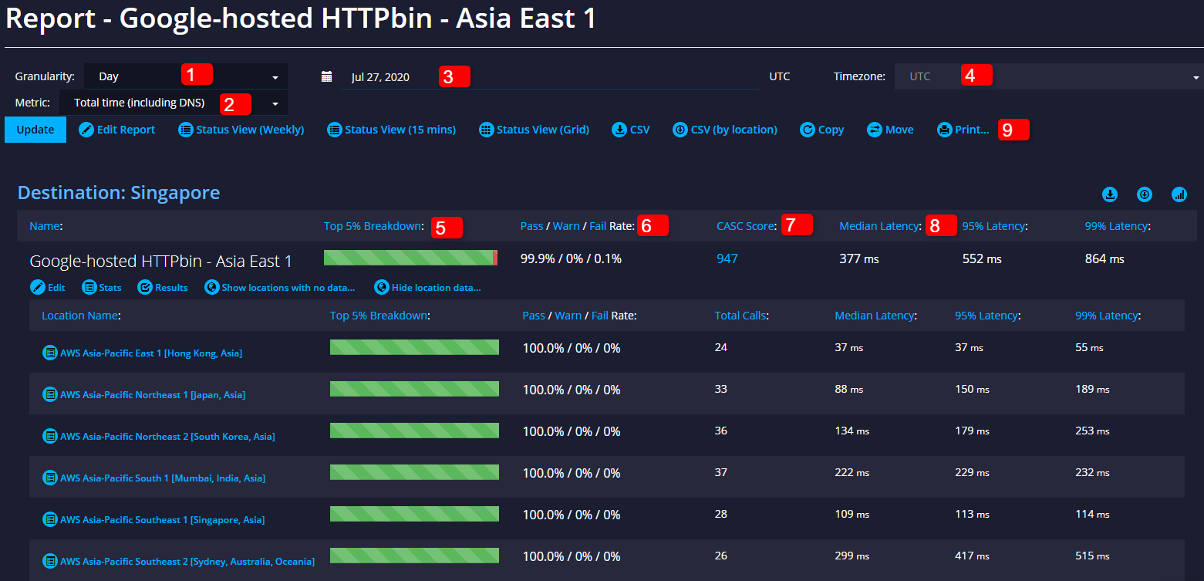The height and width of the screenshot is (581, 1204).
Task: Click the calendar icon beside date field
Action: click(326, 76)
